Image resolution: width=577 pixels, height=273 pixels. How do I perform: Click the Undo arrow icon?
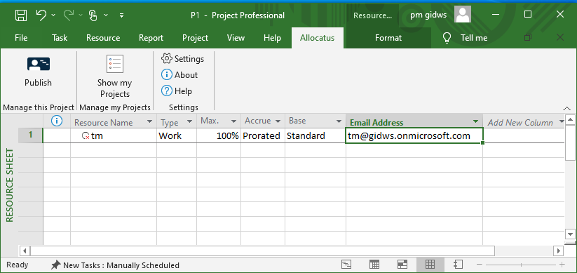coord(41,15)
